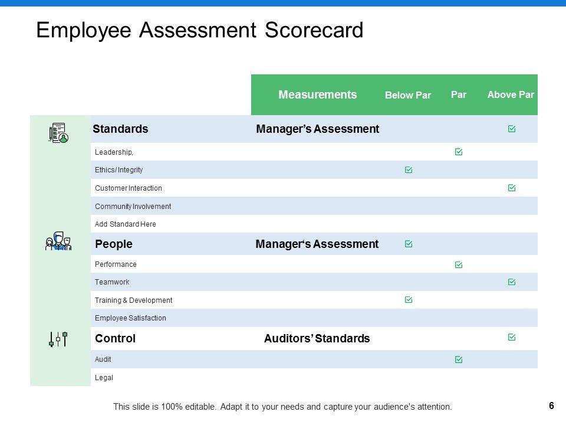Click the Par checkmark for Audit

pos(459,359)
